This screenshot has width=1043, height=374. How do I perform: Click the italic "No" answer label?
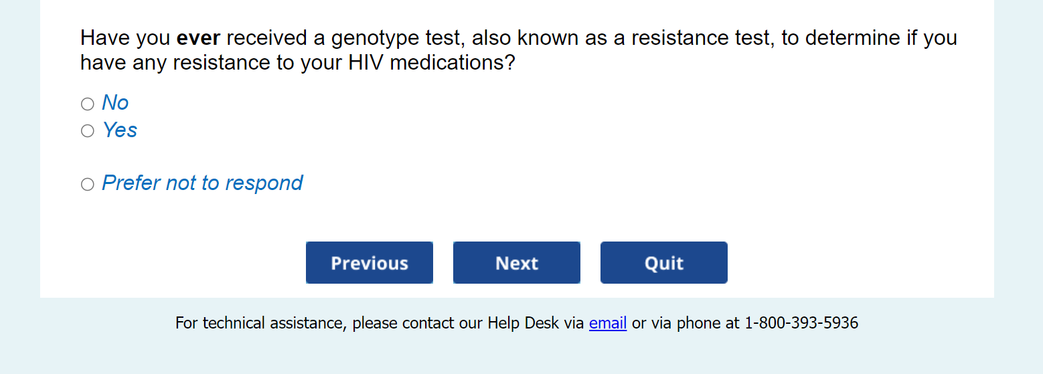pyautogui.click(x=115, y=102)
